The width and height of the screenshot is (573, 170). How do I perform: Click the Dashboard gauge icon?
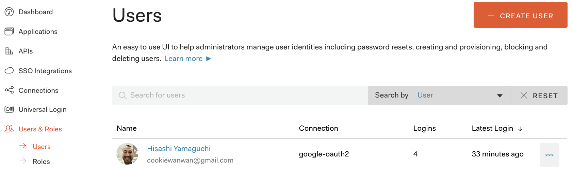tap(9, 12)
